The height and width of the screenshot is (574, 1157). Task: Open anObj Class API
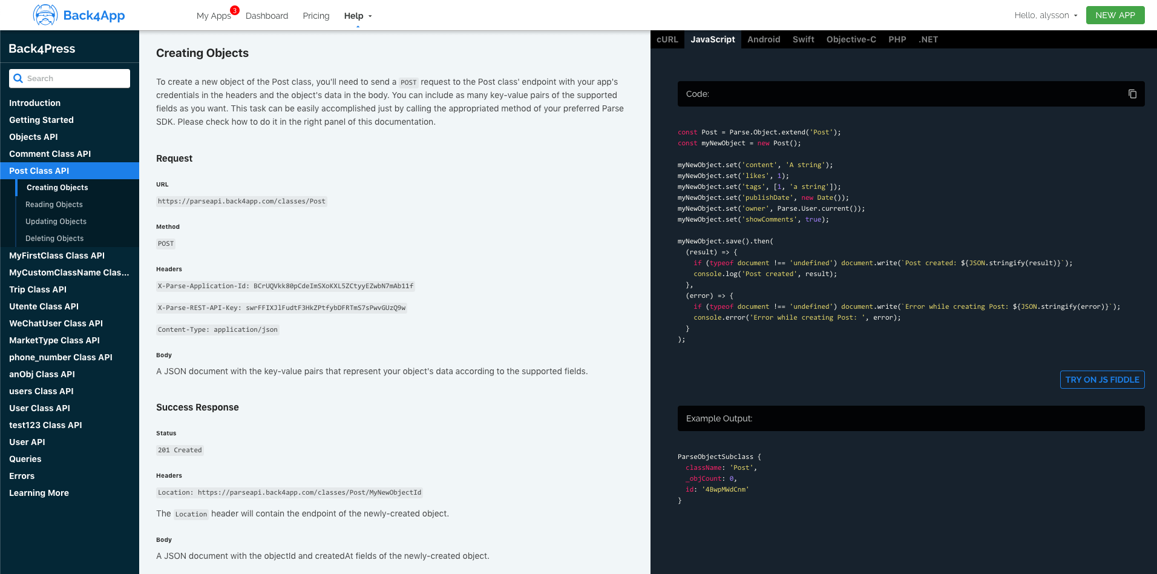point(70,374)
